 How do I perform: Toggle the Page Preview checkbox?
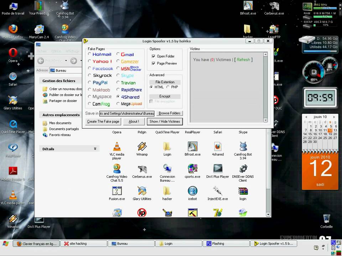pyautogui.click(x=153, y=63)
